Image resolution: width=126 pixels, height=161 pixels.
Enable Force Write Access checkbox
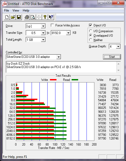(x=52, y=25)
